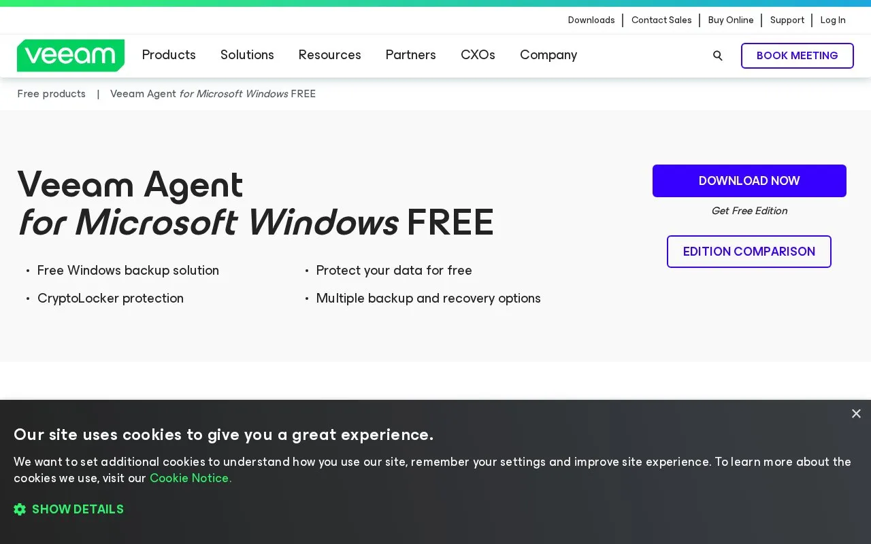Image resolution: width=871 pixels, height=544 pixels.
Task: Open the Solutions menu
Action: pyautogui.click(x=247, y=55)
